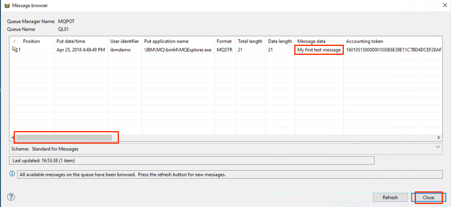This screenshot has height=207, width=451.
Task: Click the User identifier column header
Action: (x=125, y=41)
